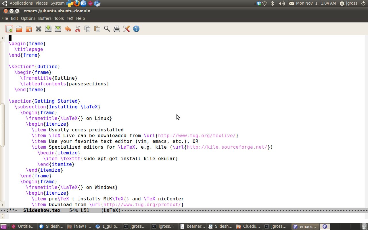This screenshot has height=230, width=368.
Task: Open the Applications menu in top panel
Action: click(21, 3)
